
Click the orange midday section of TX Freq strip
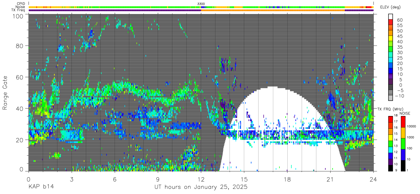tap(273, 10)
